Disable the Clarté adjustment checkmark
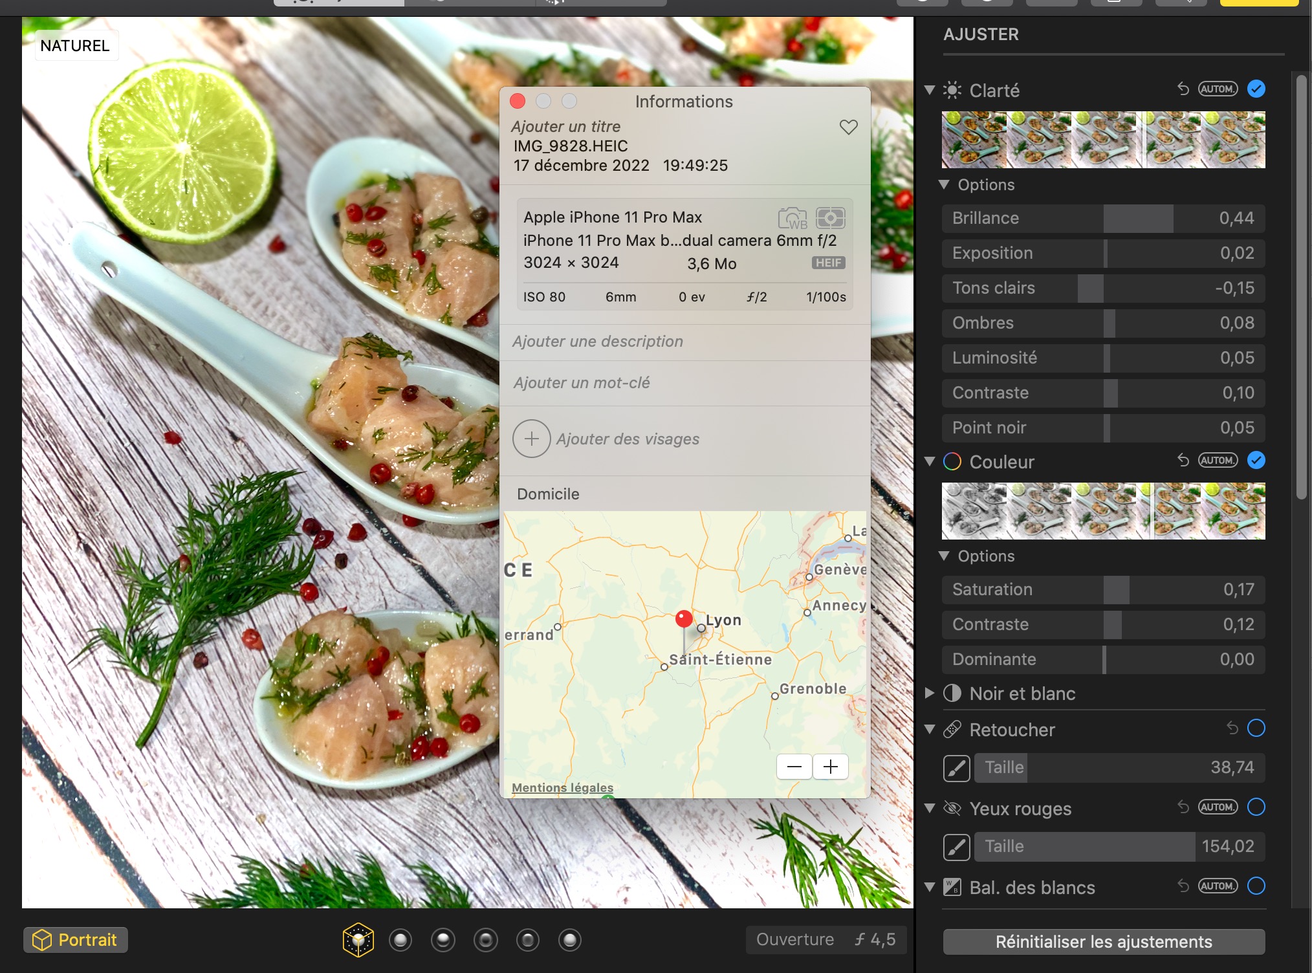Screen dimensions: 1312x973 (1256, 89)
